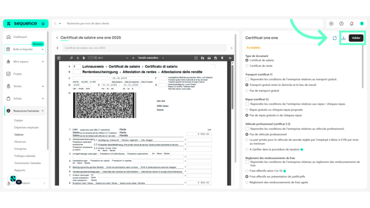370x208 pixels.
Task: Select Frais effectifs selon Cm 52
Action: pos(247,171)
